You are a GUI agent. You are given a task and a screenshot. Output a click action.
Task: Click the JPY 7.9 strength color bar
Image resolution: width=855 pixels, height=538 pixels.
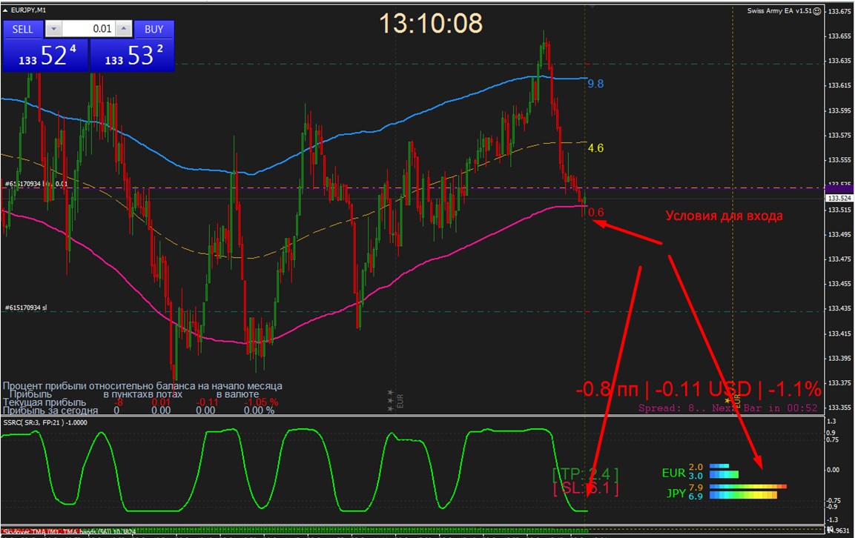747,486
